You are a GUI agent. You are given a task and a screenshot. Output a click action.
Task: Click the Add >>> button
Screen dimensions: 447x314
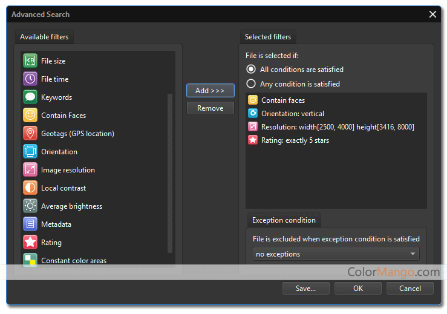tap(210, 91)
